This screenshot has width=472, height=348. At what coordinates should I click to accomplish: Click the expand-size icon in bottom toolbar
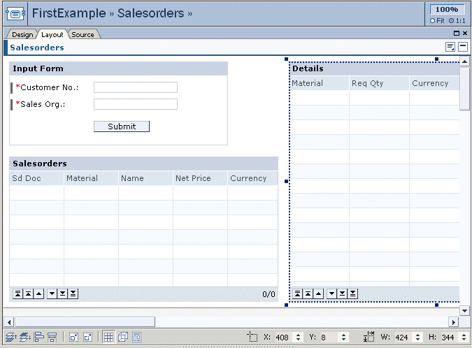(x=87, y=338)
